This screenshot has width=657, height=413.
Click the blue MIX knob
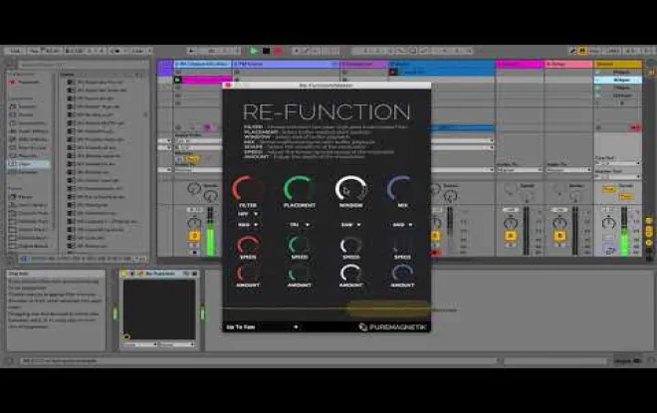[x=402, y=188]
